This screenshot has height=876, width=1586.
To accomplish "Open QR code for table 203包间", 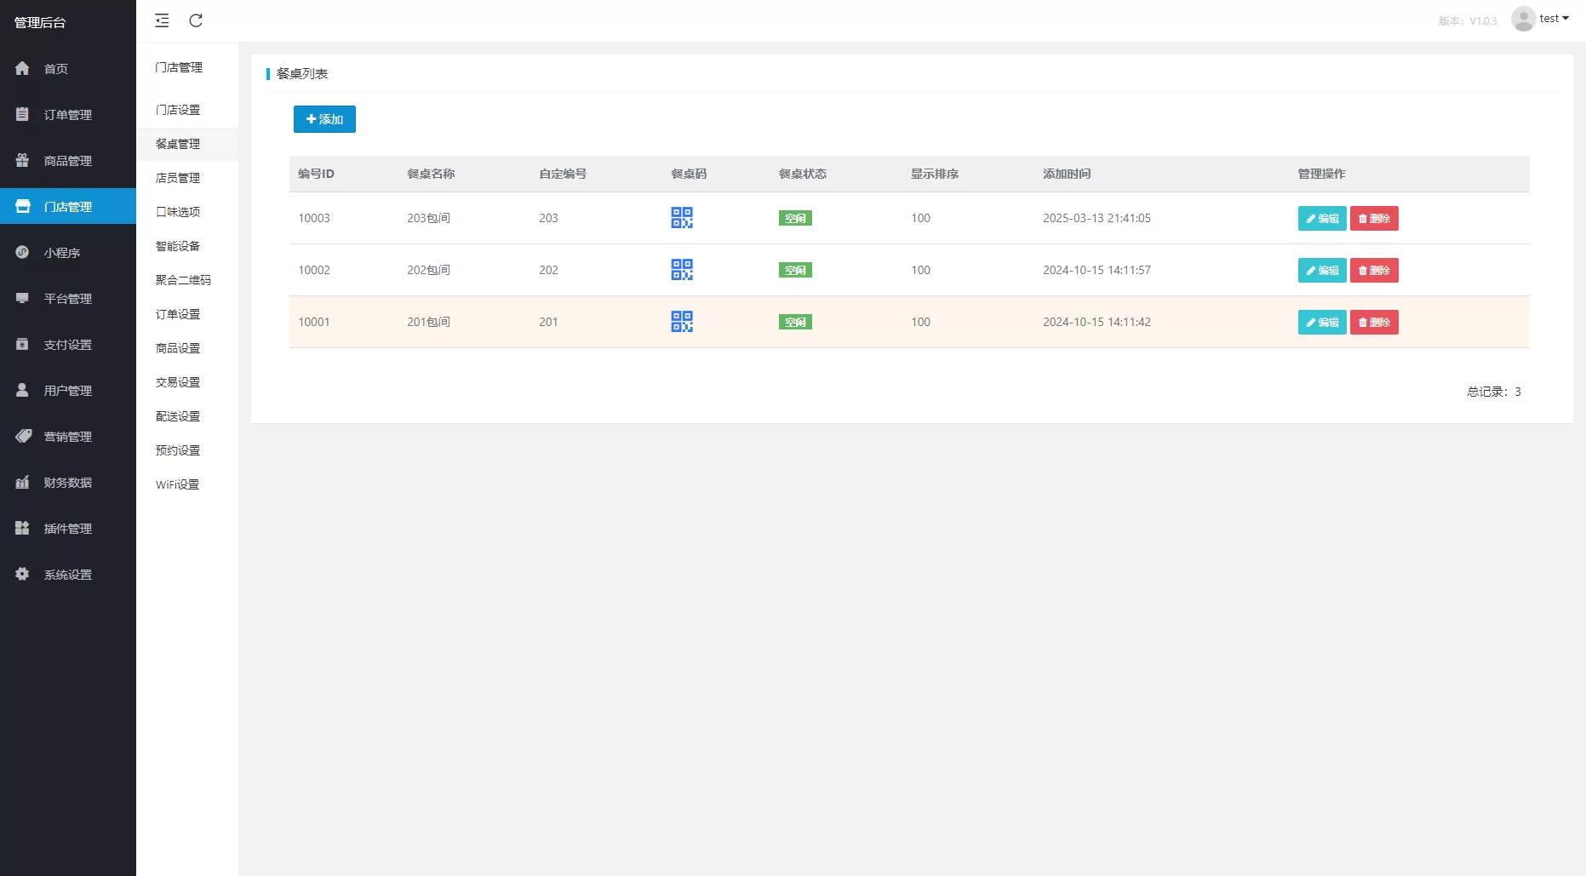I will (x=682, y=218).
